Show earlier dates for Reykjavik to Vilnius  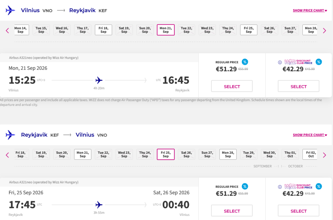pyautogui.click(x=7, y=155)
